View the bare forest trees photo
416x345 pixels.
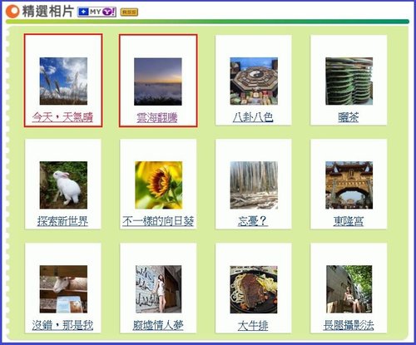(254, 185)
